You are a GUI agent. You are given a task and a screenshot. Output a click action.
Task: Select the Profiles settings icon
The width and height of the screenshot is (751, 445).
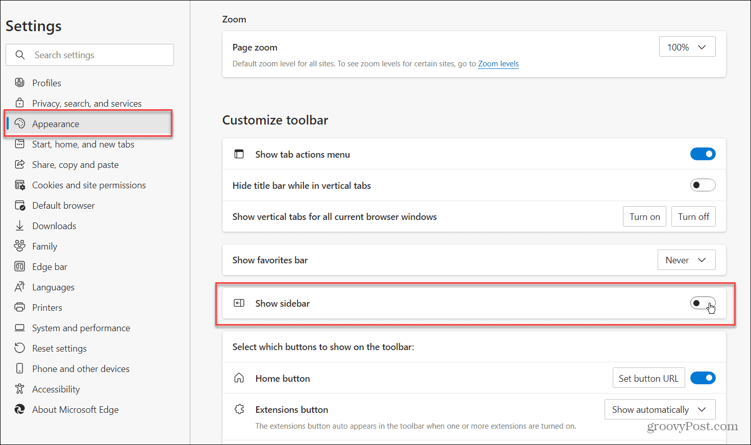pyautogui.click(x=19, y=83)
